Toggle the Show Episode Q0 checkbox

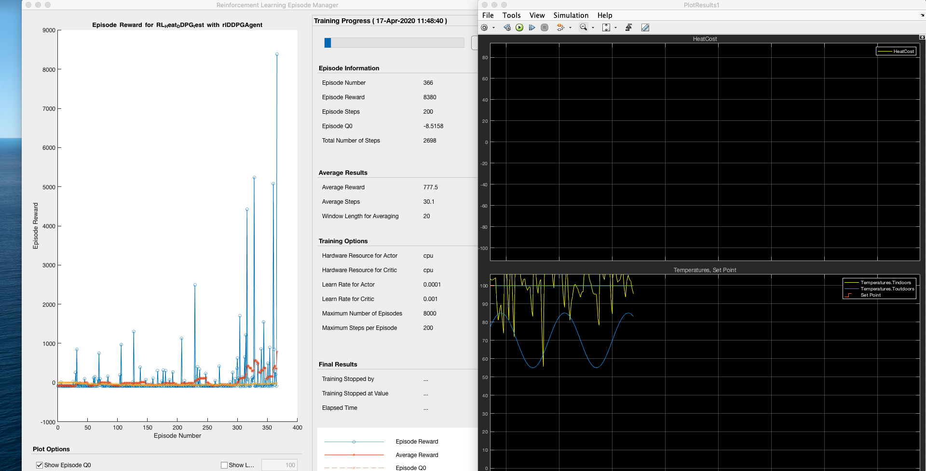pyautogui.click(x=40, y=465)
